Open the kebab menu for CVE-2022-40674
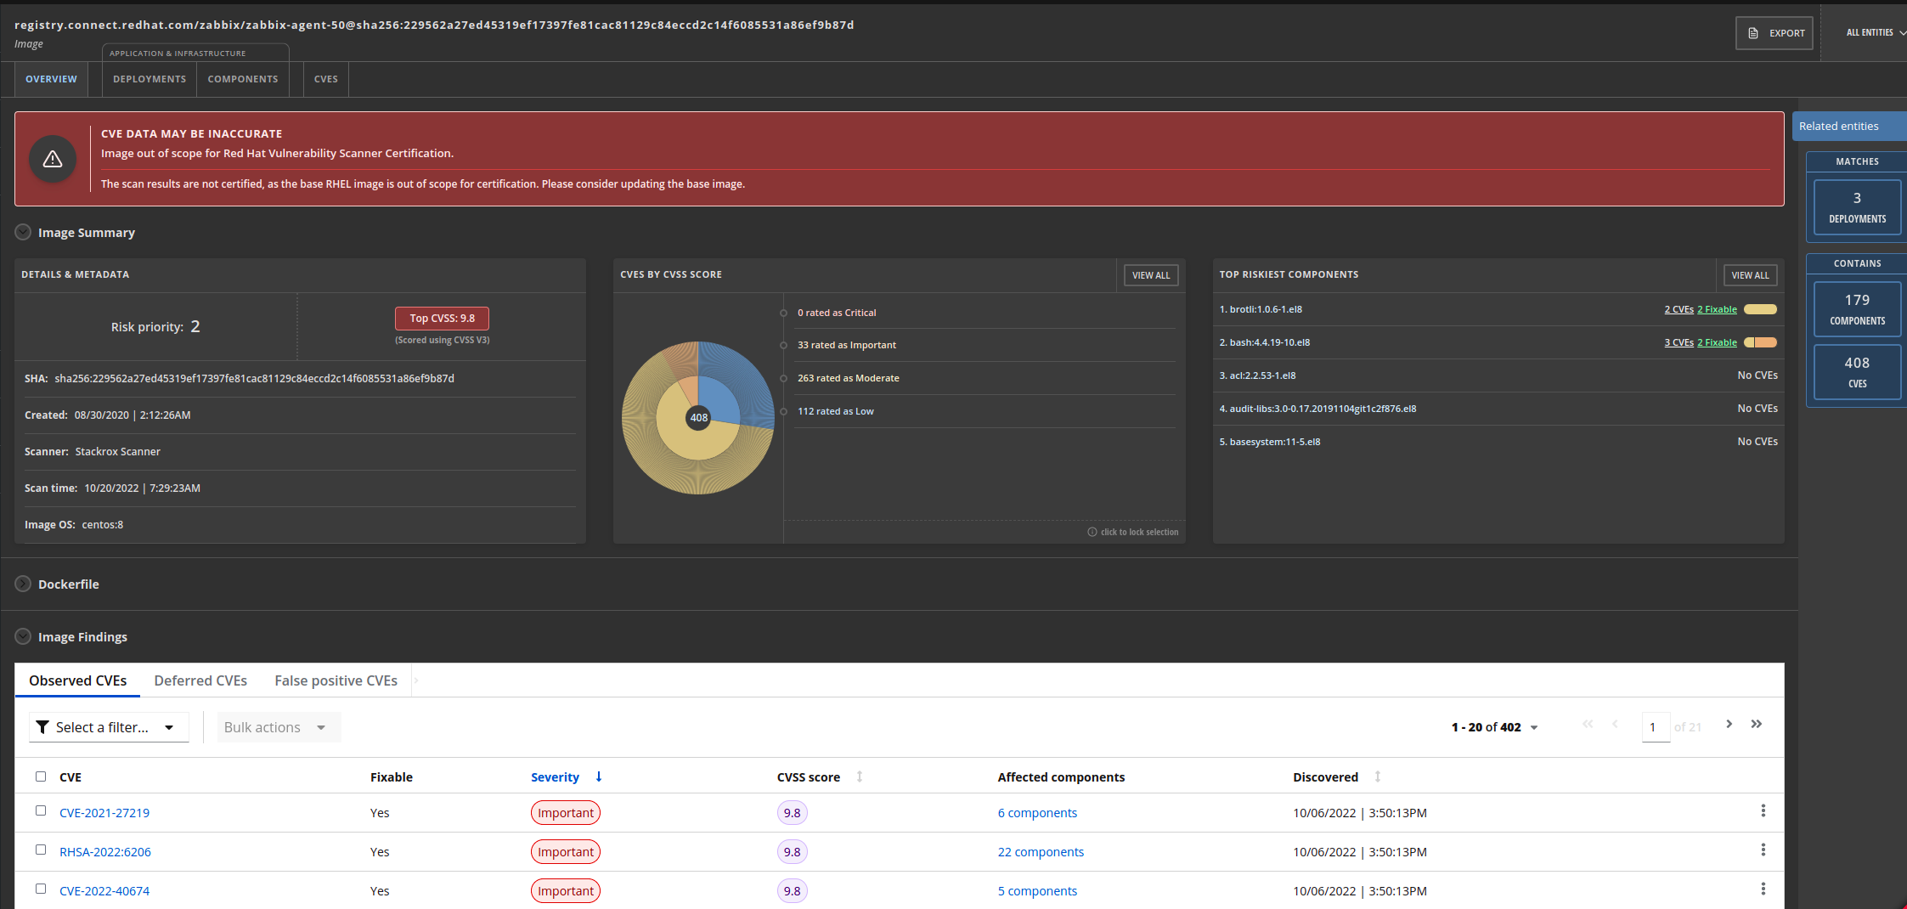 click(x=1763, y=889)
